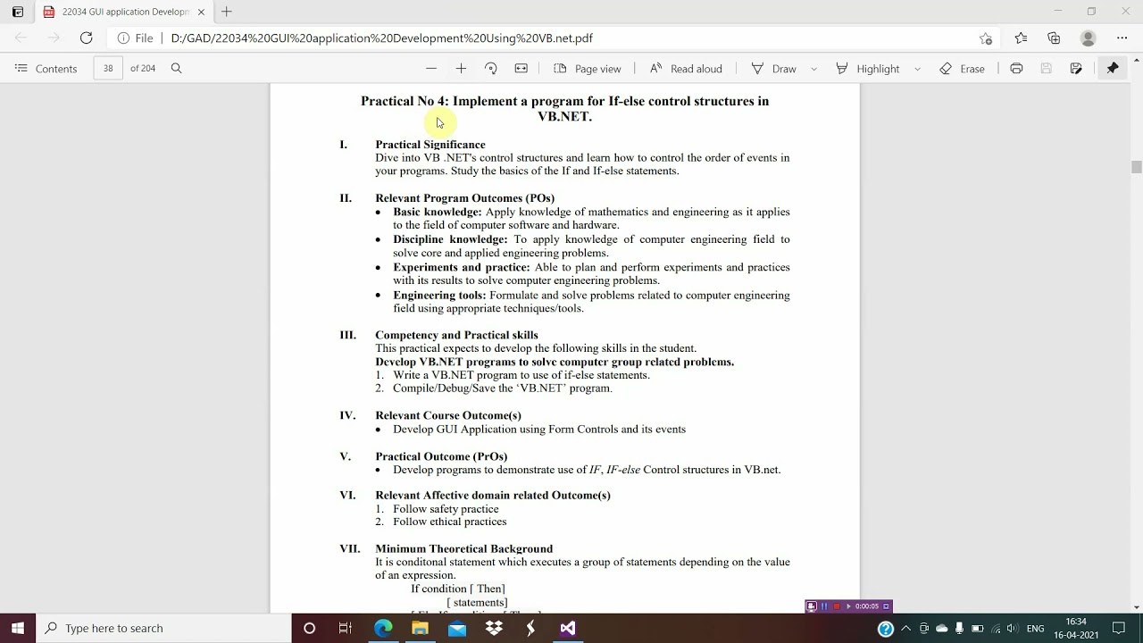Viewport: 1143px width, 643px height.
Task: Zoom in using the plus icon
Action: [x=461, y=69]
